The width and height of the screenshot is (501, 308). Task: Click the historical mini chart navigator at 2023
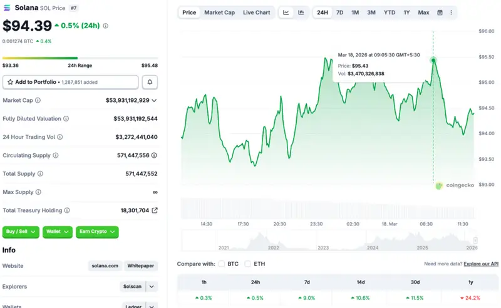tap(323, 248)
